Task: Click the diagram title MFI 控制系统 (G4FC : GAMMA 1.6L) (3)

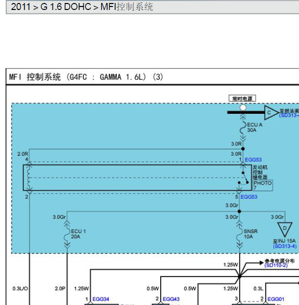Action: point(86,77)
